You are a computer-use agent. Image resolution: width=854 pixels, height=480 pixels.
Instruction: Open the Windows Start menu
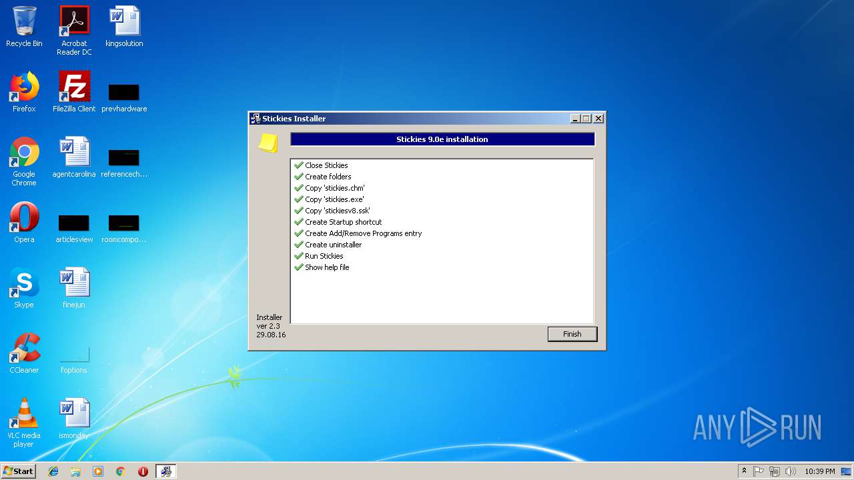pyautogui.click(x=18, y=471)
